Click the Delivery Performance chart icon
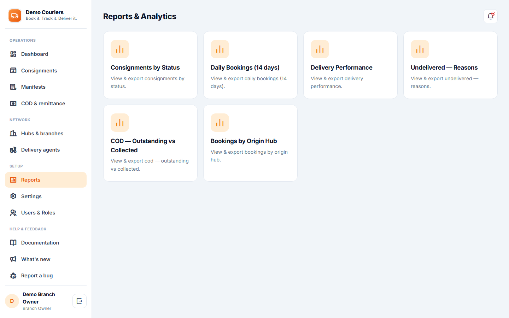 (x=320, y=49)
